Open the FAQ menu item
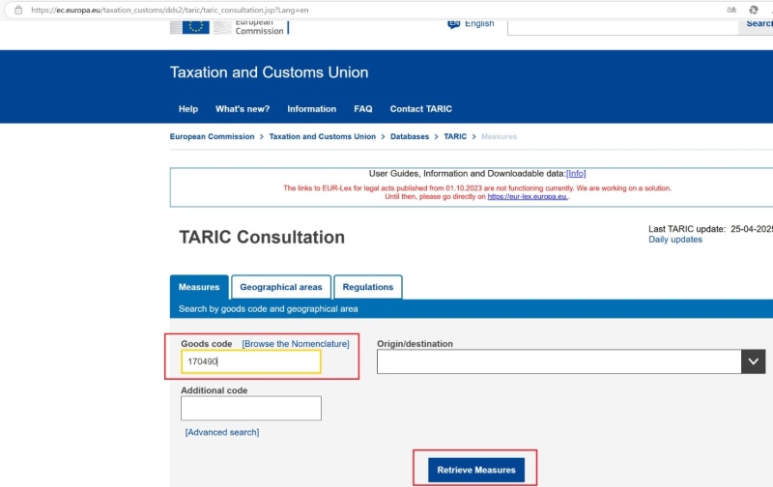Image resolution: width=773 pixels, height=487 pixels. (363, 109)
